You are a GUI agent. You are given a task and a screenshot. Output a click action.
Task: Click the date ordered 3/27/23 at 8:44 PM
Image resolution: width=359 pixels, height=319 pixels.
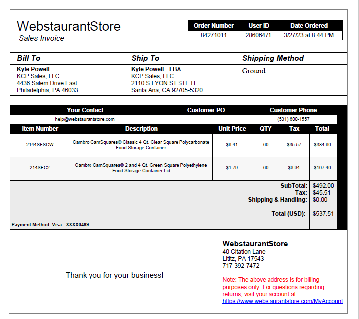pyautogui.click(x=309, y=35)
